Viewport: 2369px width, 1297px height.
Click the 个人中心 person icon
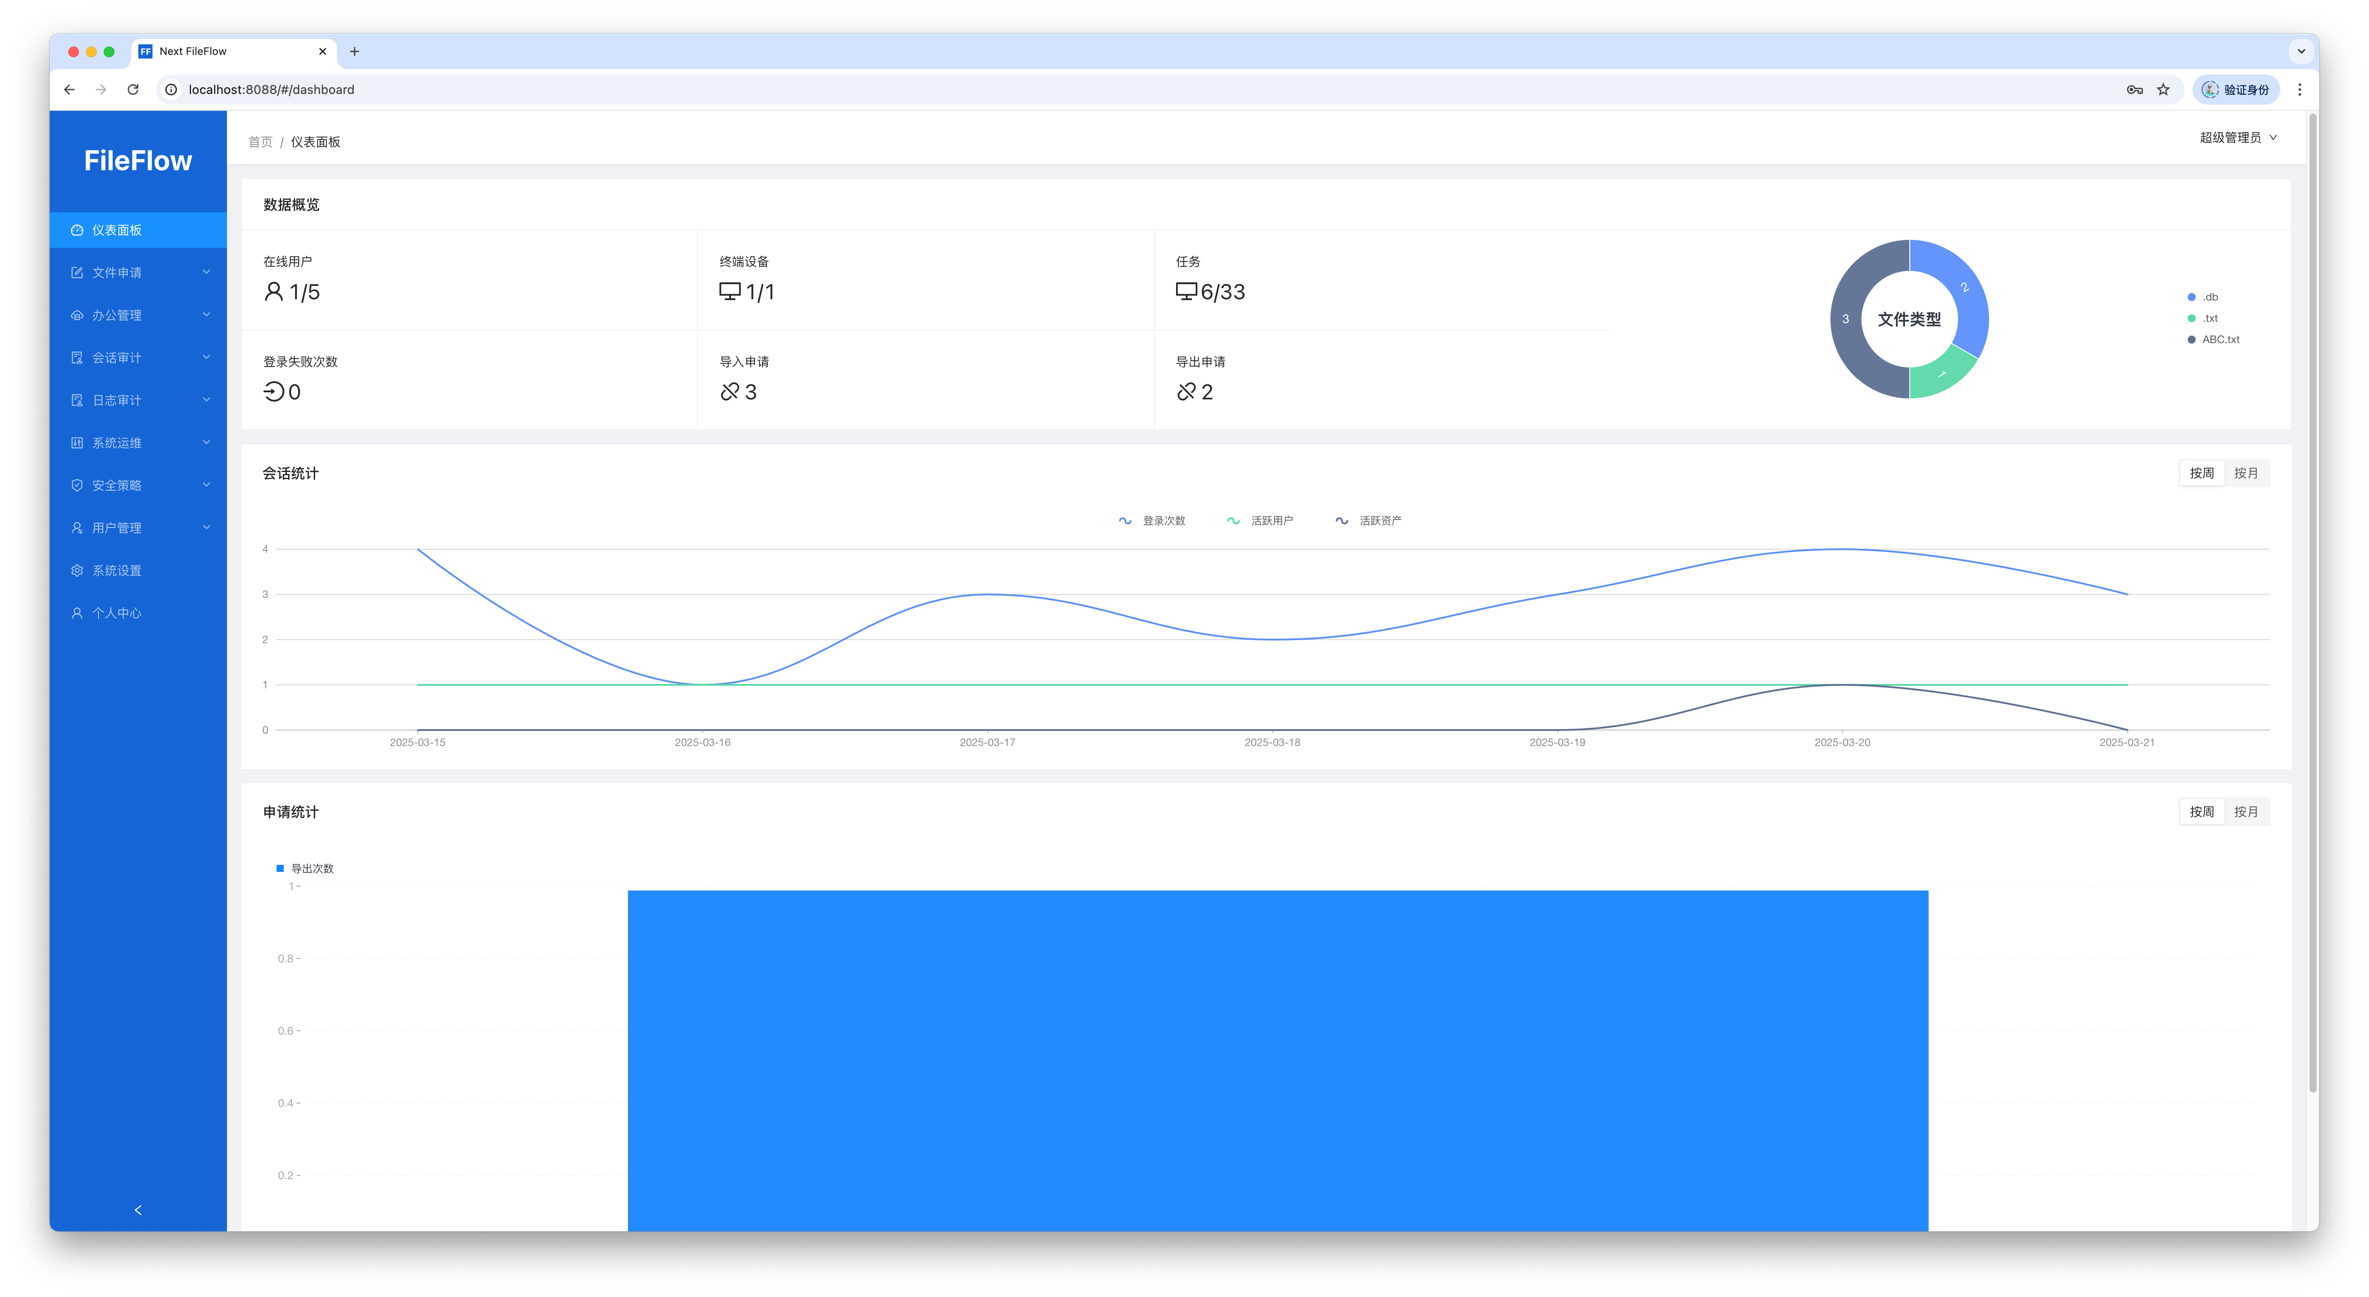(77, 613)
